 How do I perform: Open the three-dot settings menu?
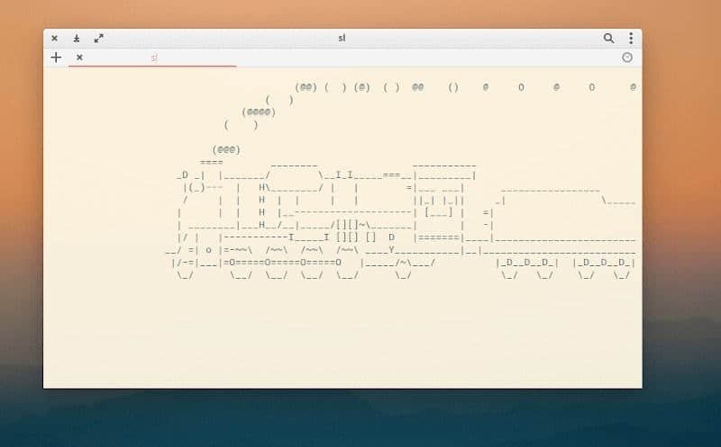[x=631, y=38]
